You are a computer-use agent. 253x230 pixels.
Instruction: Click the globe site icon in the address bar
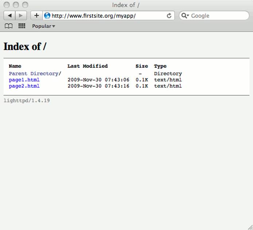coord(47,16)
